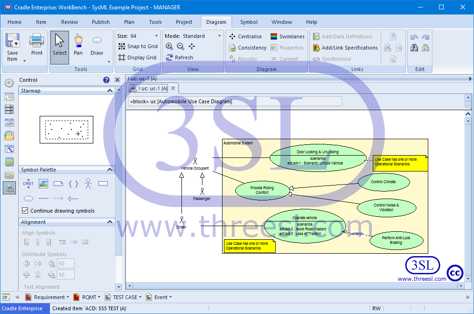This screenshot has height=314, width=474.
Task: Open the Project ribbon tab
Action: pos(184,22)
